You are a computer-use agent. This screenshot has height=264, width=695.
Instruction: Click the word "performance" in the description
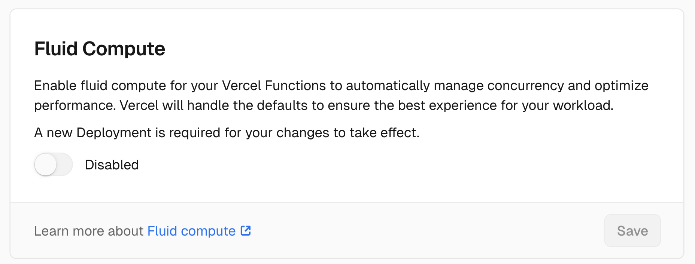(x=74, y=105)
